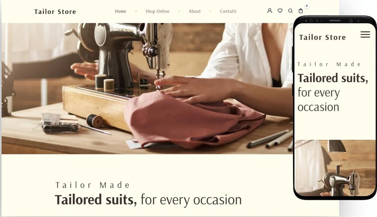Open the shopping bag cart icon
The height and width of the screenshot is (217, 377).
coord(301,11)
